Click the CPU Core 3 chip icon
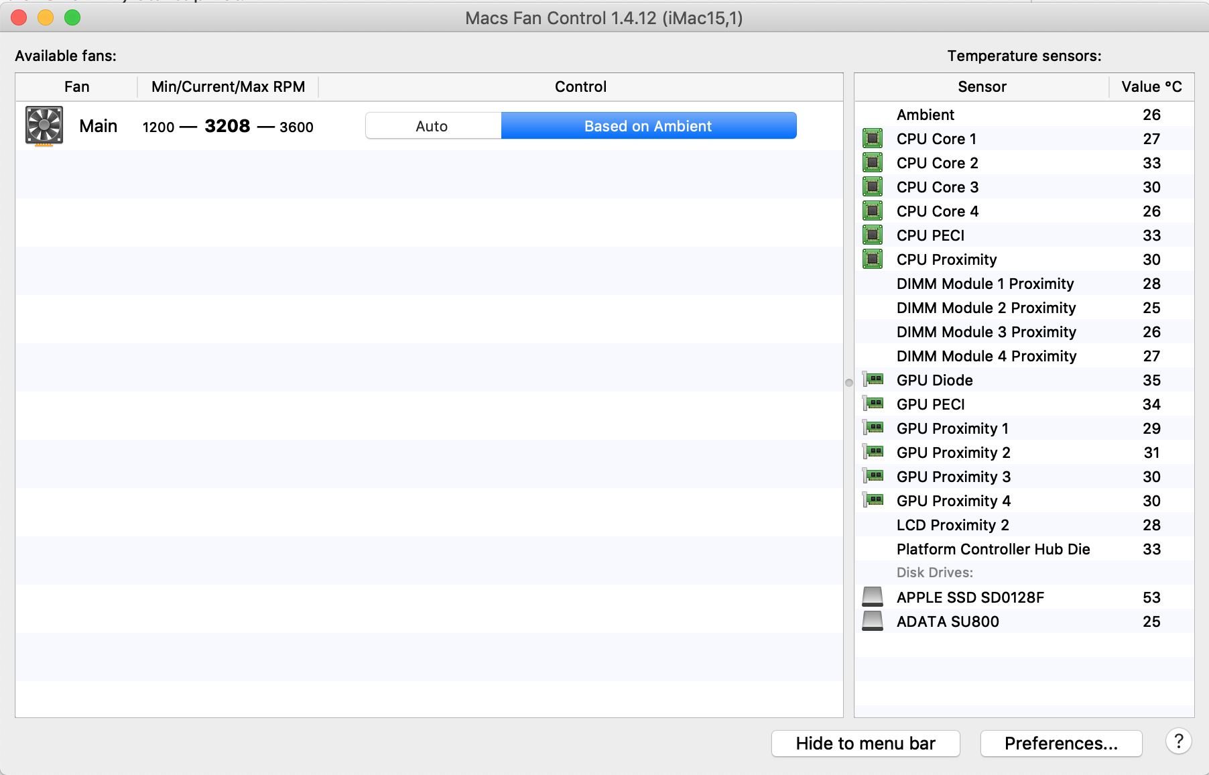The height and width of the screenshot is (775, 1209). tap(873, 187)
